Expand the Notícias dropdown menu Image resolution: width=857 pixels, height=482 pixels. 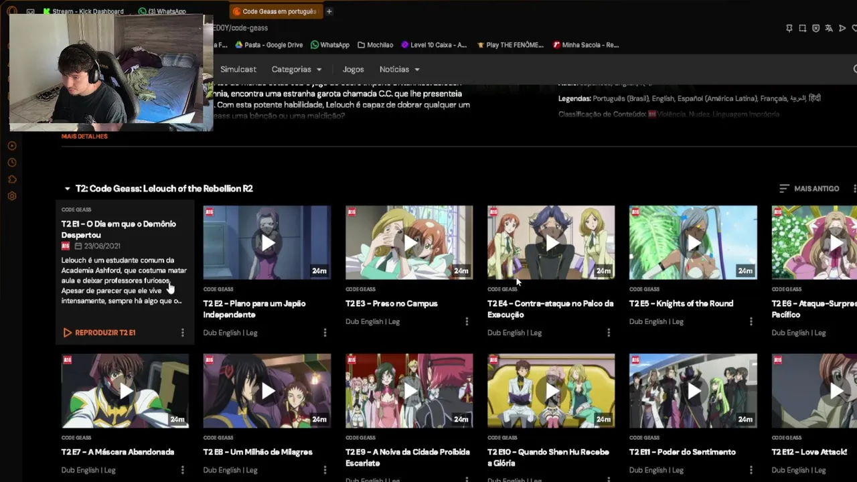[400, 70]
